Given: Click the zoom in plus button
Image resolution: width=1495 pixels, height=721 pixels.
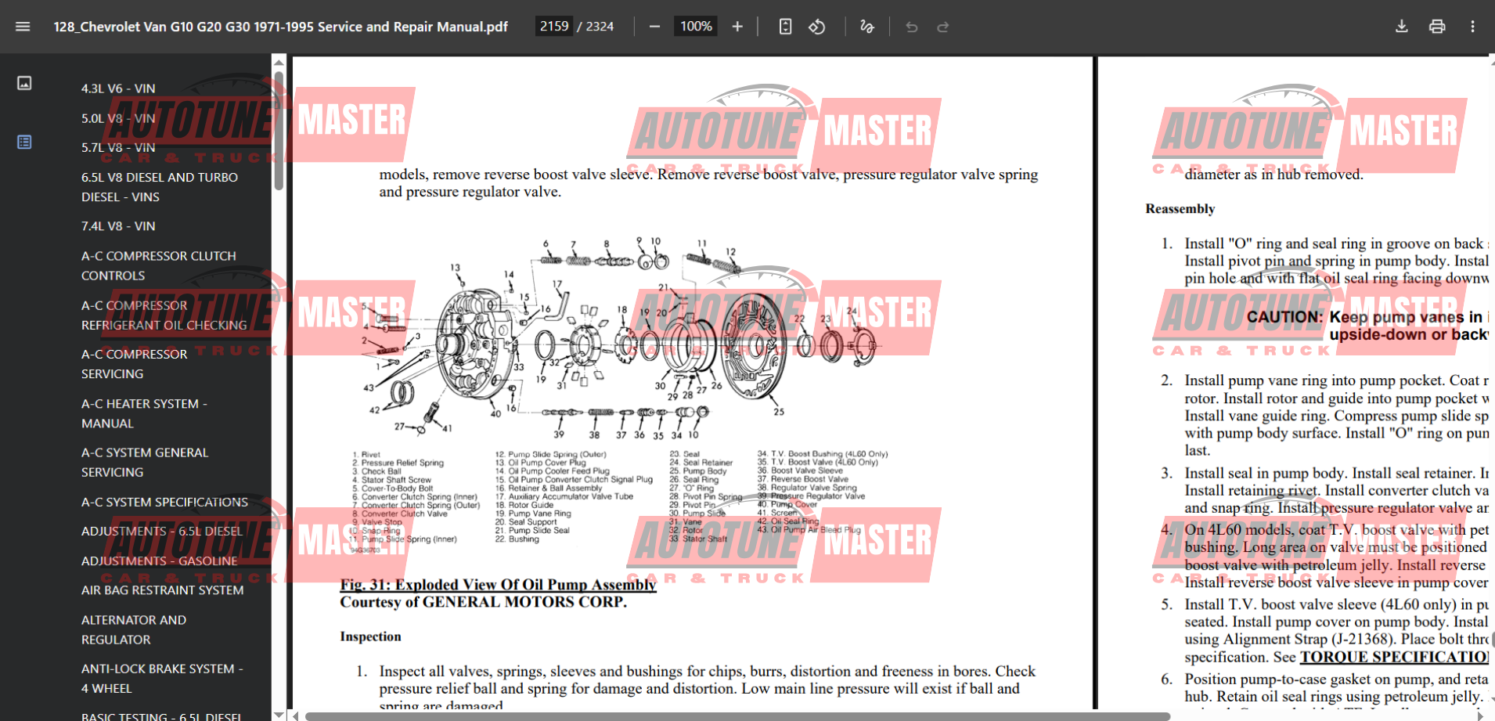Looking at the screenshot, I should pos(737,27).
